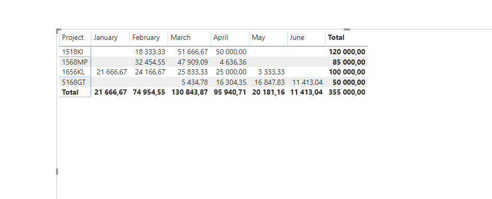Select the grand total 355 000,00

click(347, 93)
